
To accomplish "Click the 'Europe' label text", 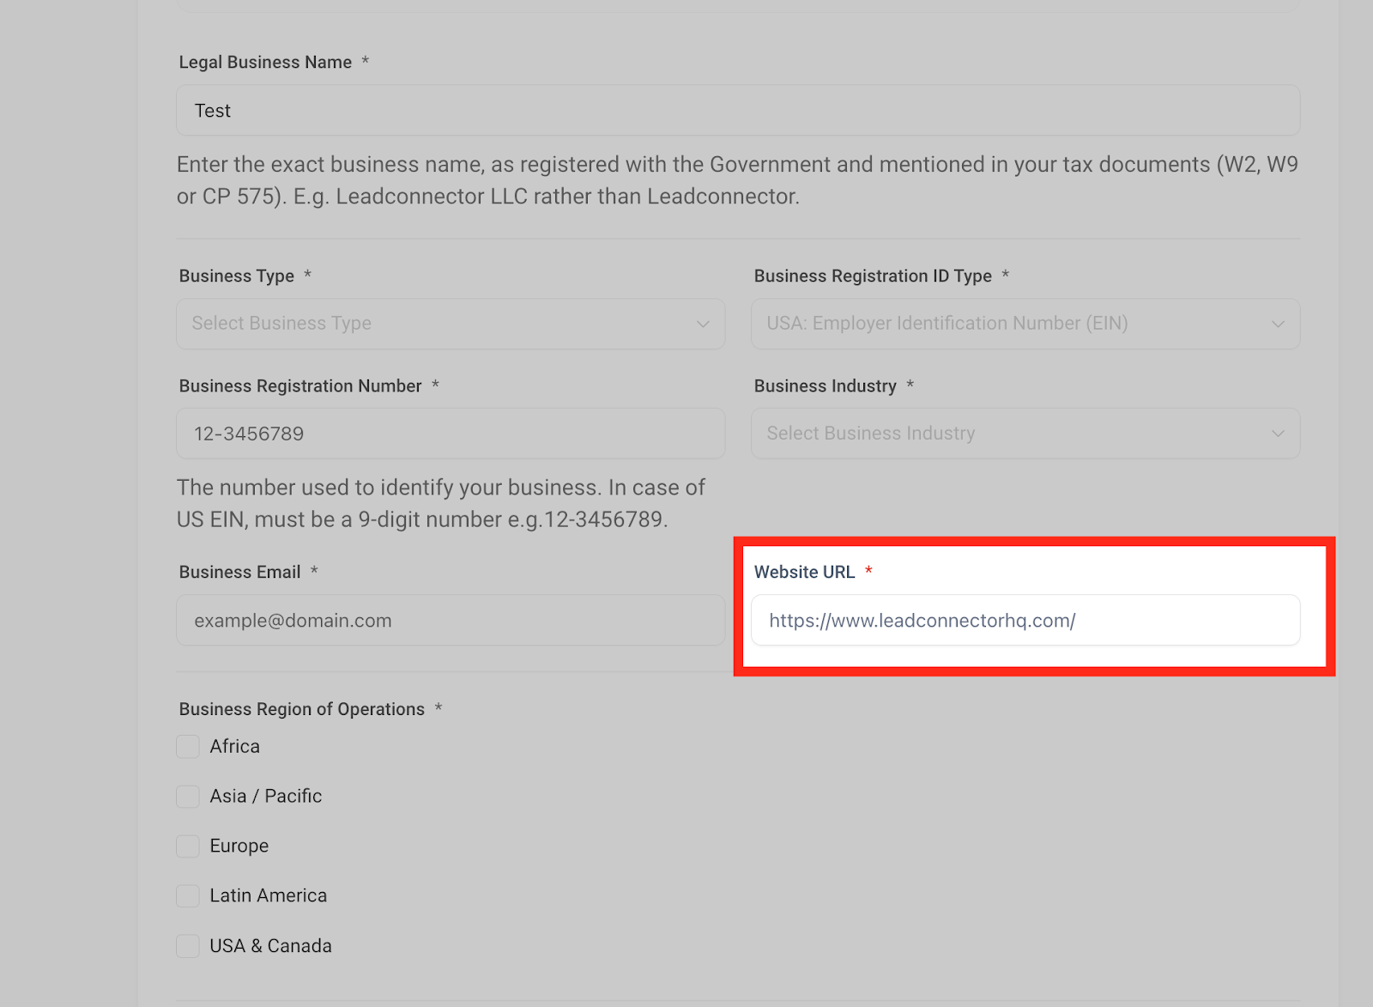I will (x=239, y=846).
